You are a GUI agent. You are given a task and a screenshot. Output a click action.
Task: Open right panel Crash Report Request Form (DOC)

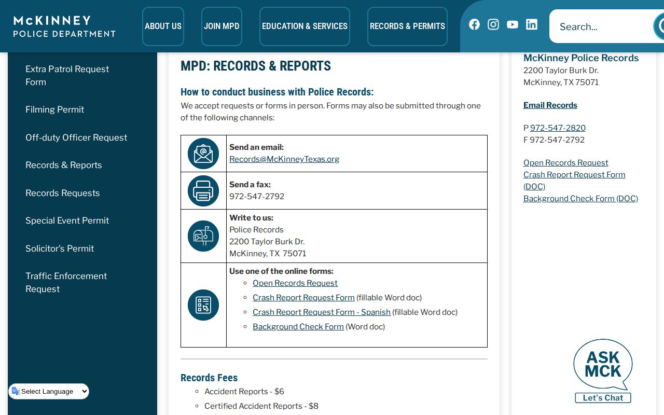pyautogui.click(x=574, y=181)
